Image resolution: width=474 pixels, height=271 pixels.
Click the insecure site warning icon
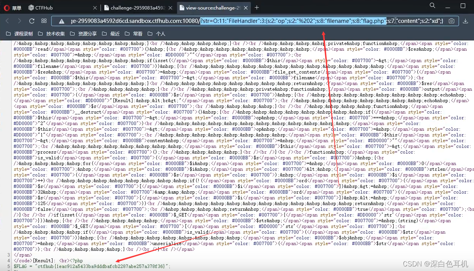pos(61,21)
